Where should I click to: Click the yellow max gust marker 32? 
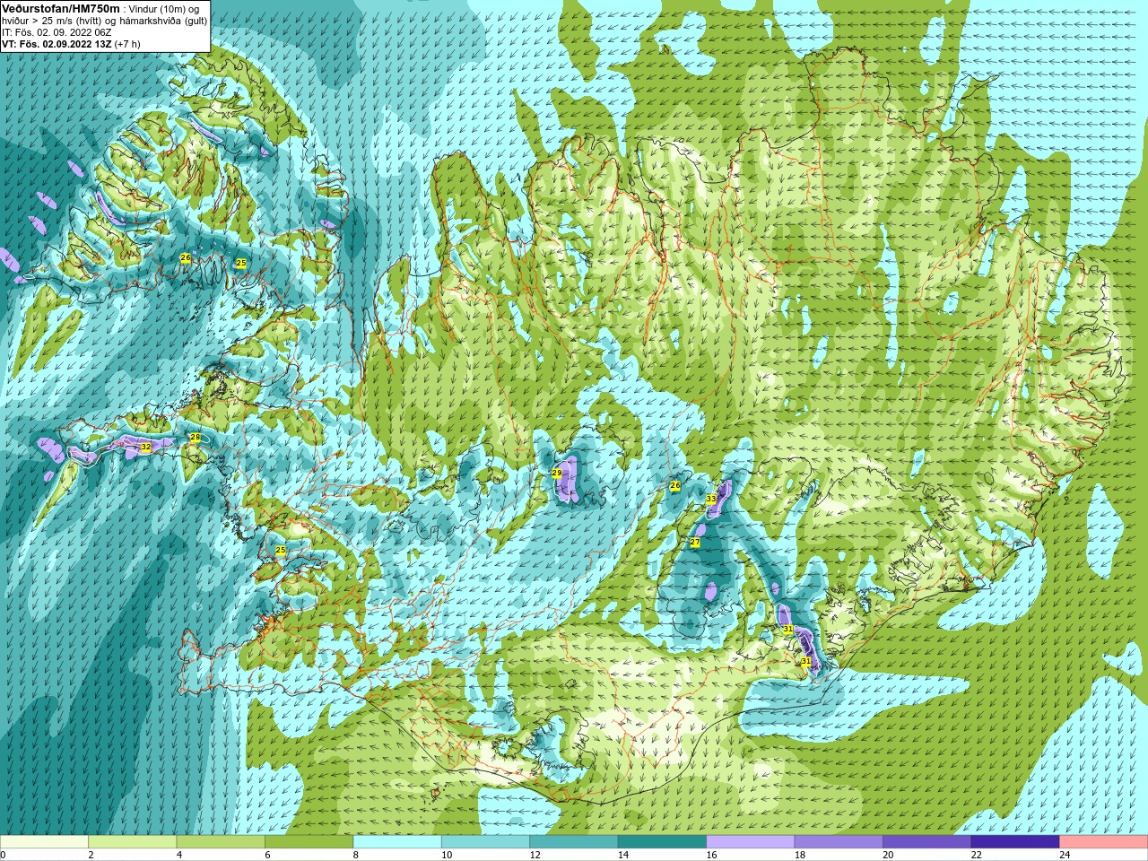click(145, 447)
